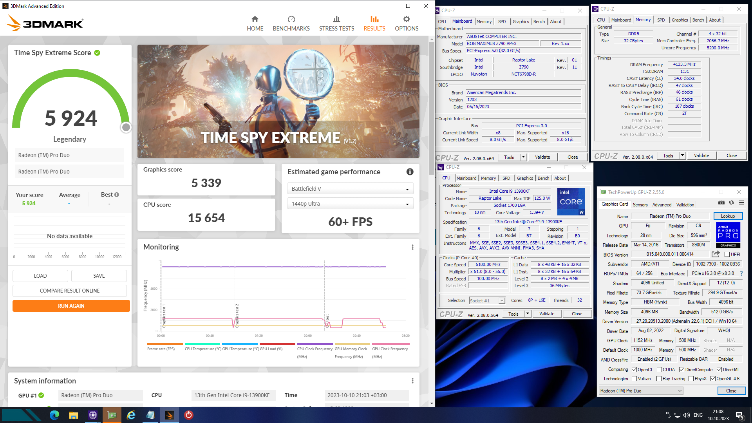Screen dimensions: 752x423
Task: Open the Socket #1 selection dropdown
Action: pyautogui.click(x=487, y=300)
